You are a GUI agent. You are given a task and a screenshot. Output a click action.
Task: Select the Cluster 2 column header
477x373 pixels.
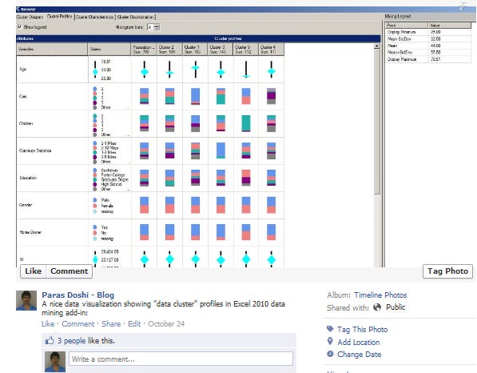click(169, 49)
